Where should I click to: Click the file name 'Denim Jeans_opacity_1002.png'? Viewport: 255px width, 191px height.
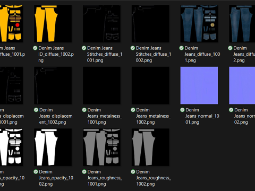(56, 178)
